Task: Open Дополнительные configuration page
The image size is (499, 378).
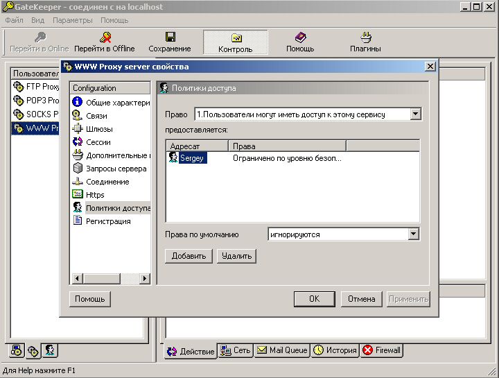Action: pyautogui.click(x=111, y=155)
